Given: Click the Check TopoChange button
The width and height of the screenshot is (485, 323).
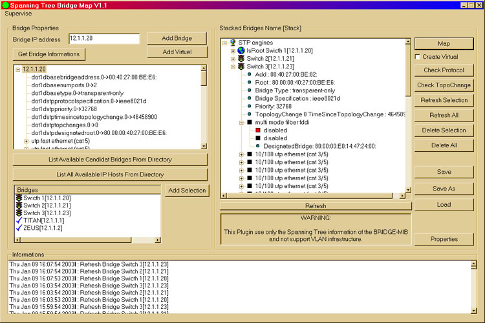Looking at the screenshot, I should 444,85.
